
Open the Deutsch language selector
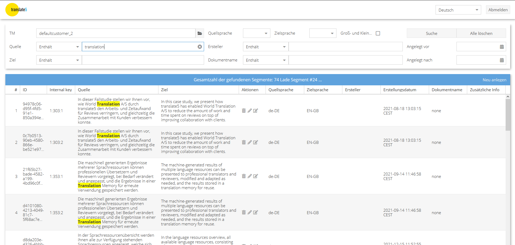pyautogui.click(x=458, y=10)
